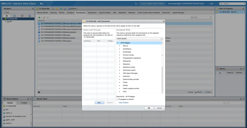Viewport: 247px width, 128px height.
Task: Click the privileges list scrollbar down arrow
Action: click(162, 92)
